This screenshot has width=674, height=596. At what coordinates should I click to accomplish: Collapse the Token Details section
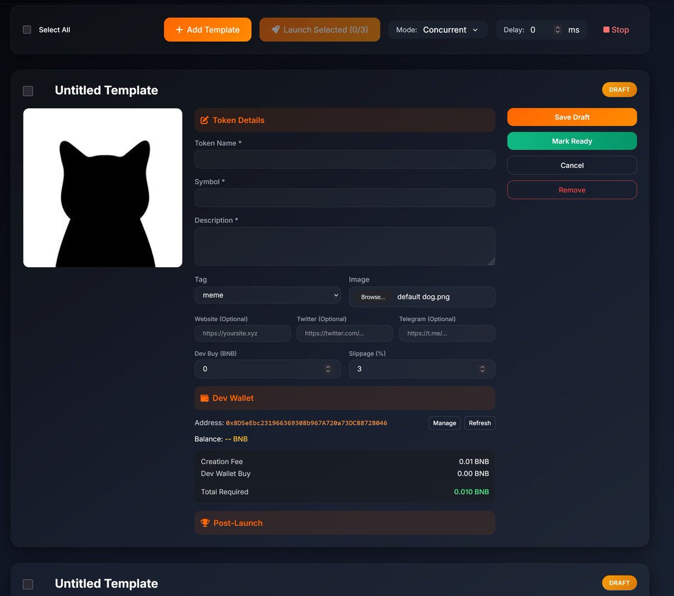[344, 120]
